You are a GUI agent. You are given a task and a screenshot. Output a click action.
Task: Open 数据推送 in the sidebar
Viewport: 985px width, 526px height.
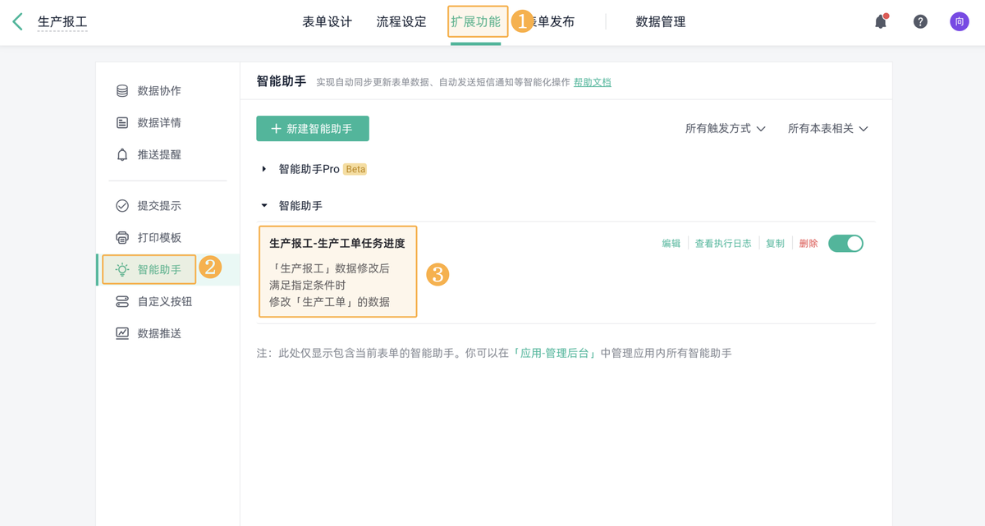[x=148, y=332]
